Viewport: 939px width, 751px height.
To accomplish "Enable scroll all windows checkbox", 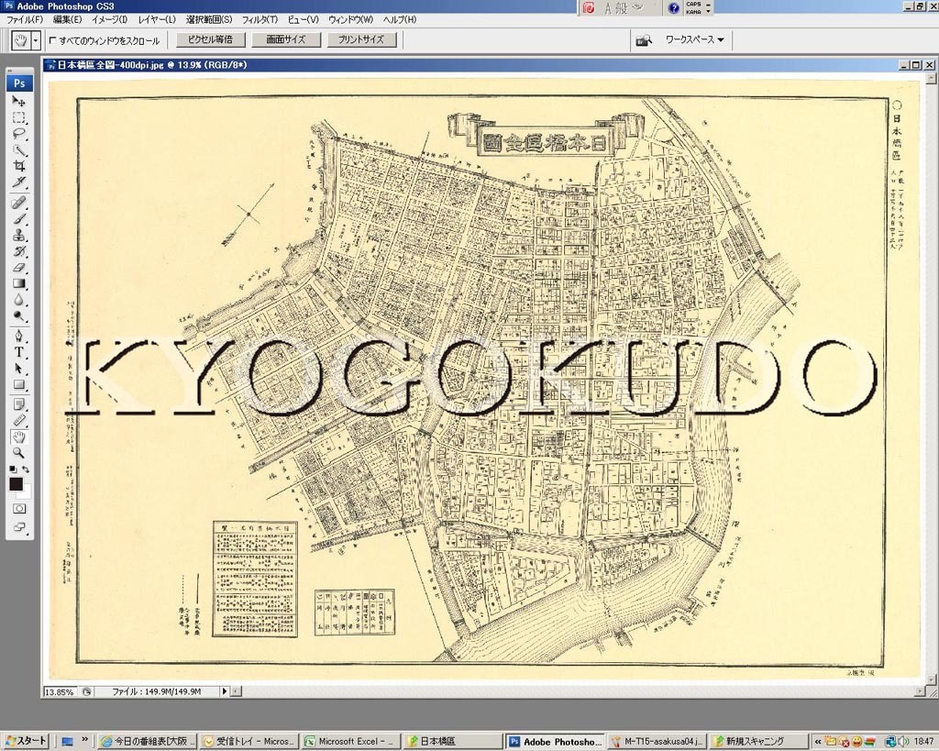I will (x=52, y=40).
